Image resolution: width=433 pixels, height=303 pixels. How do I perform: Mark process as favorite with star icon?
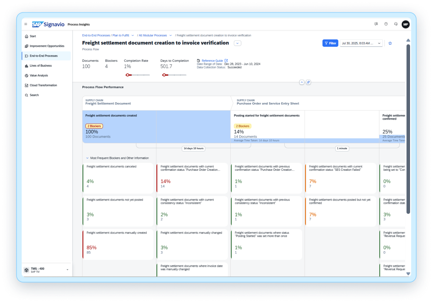[x=390, y=43]
